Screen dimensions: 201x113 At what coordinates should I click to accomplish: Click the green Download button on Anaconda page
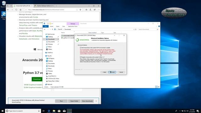tap(37, 79)
